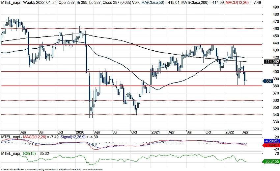Click the green 35.3155 RSI value tag
Image resolution: width=280 pixels, height=171 pixels.
pos(271,161)
